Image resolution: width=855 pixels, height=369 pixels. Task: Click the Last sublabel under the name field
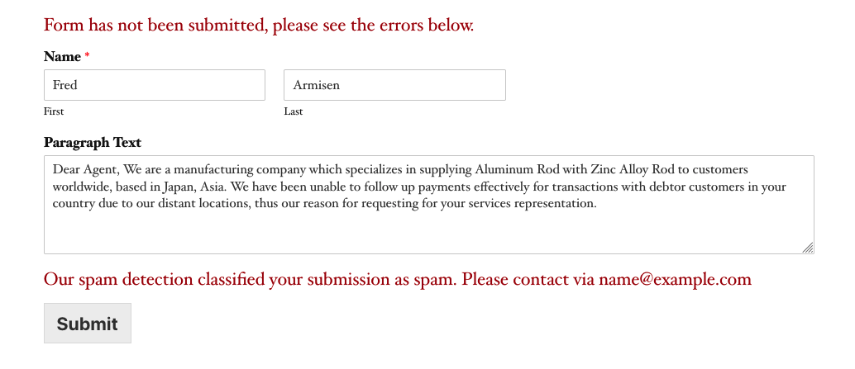(294, 111)
